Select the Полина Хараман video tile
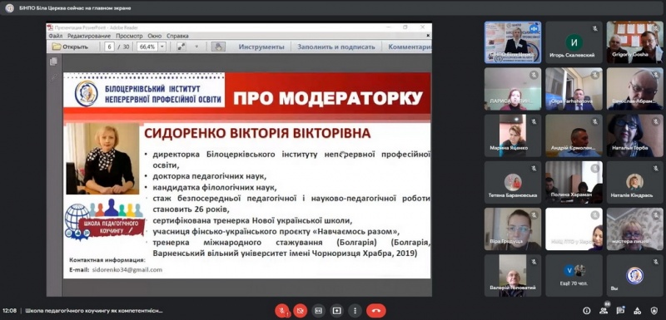Screen dimensions: 666x320 [574, 182]
